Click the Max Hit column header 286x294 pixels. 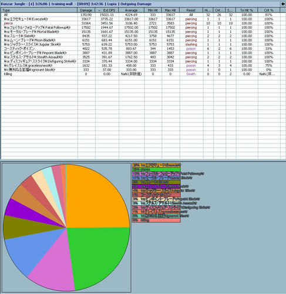coord(170,10)
